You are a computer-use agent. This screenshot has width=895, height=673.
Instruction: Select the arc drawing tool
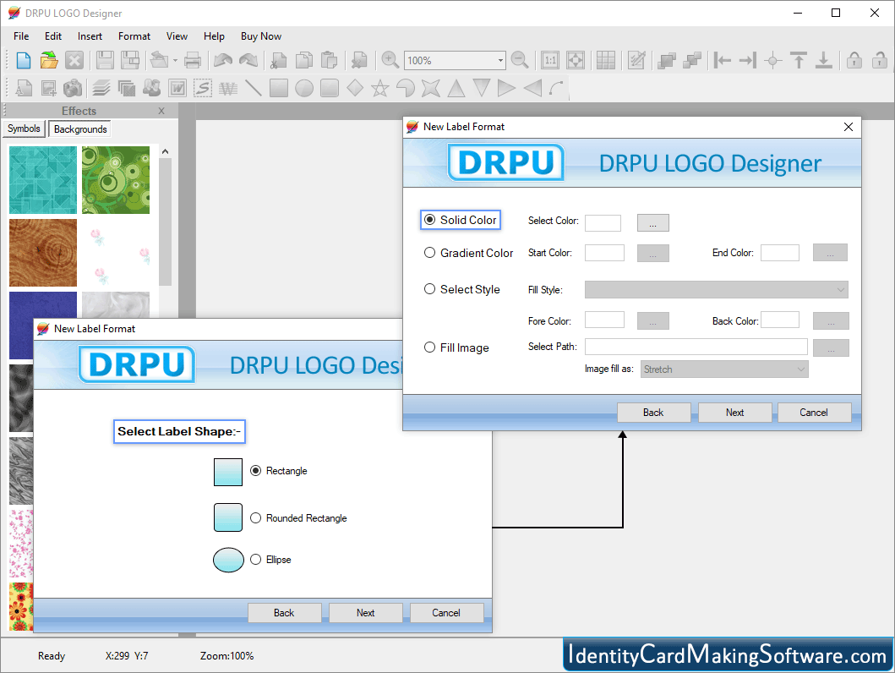(556, 88)
